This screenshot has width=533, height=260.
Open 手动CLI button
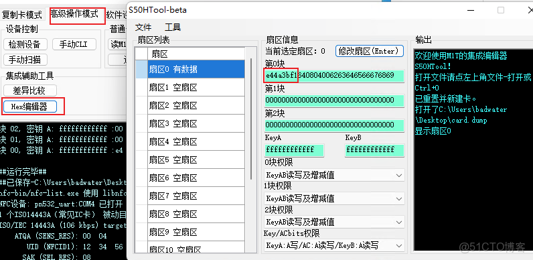point(74,44)
